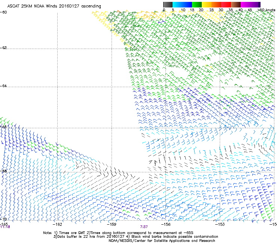Click the note line 'Times are GMT'
The image size is (277, 243).
click(x=72, y=233)
